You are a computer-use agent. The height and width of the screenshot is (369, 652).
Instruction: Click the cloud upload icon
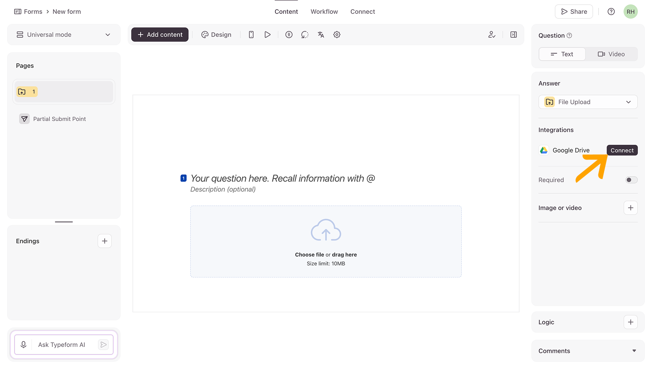coord(326,230)
